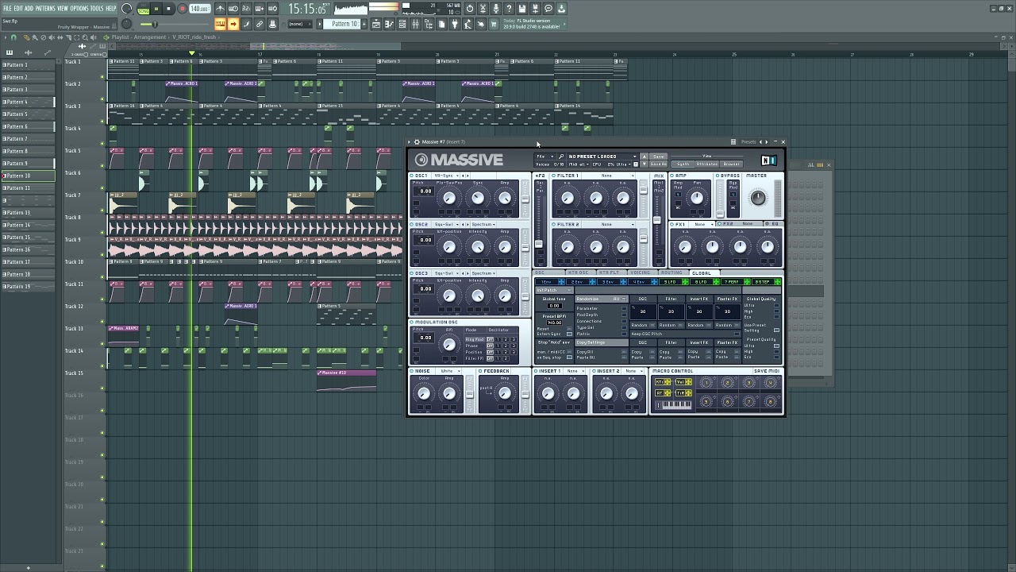Screen dimensions: 1016x572
Task: Open the OPTIONS menu
Action: click(79, 8)
